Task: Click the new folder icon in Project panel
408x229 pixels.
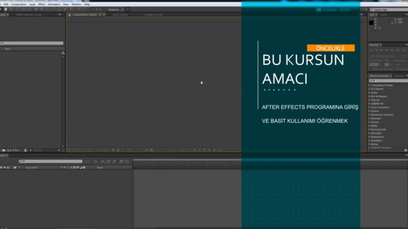Action: [x=4, y=150]
